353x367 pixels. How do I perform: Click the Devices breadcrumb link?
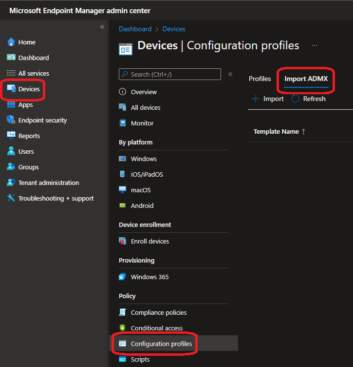point(174,29)
